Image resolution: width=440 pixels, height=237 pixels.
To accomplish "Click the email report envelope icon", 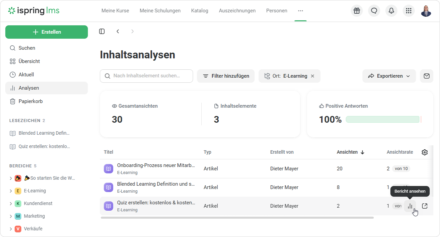I will pyautogui.click(x=427, y=76).
